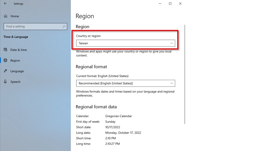Open the Speech settings page
This screenshot has height=151, width=268.
coord(15,82)
